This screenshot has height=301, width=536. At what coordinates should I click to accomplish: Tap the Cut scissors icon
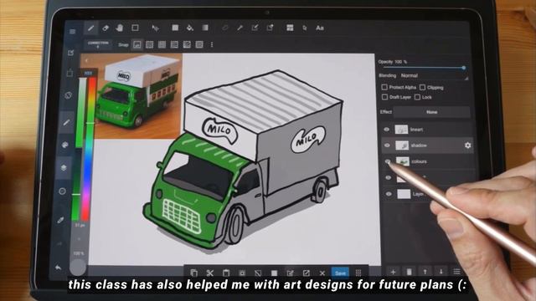tap(210, 273)
